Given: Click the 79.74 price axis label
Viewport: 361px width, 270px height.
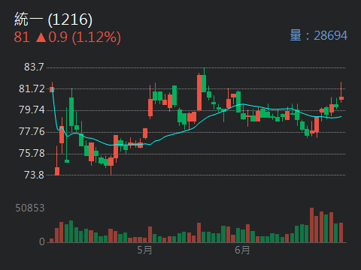Looking at the screenshot, I should [x=32, y=109].
